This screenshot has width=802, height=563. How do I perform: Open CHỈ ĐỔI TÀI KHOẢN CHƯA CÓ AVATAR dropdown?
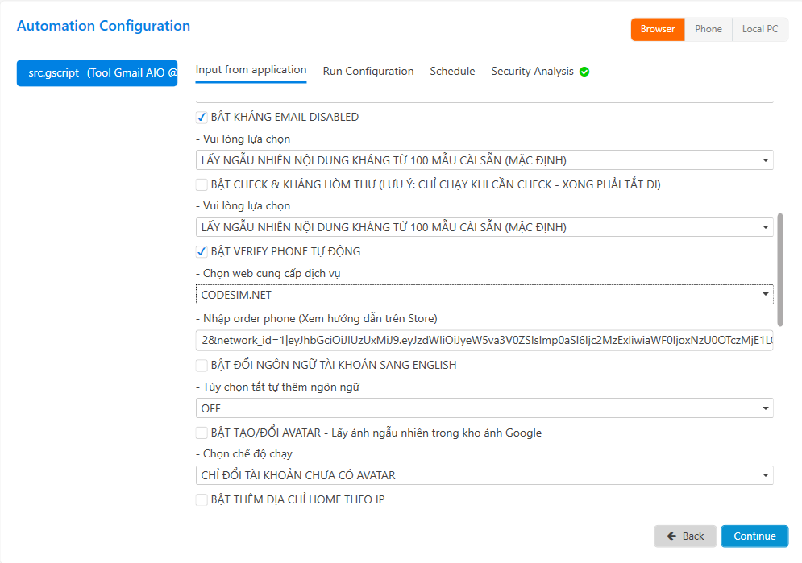pos(484,475)
